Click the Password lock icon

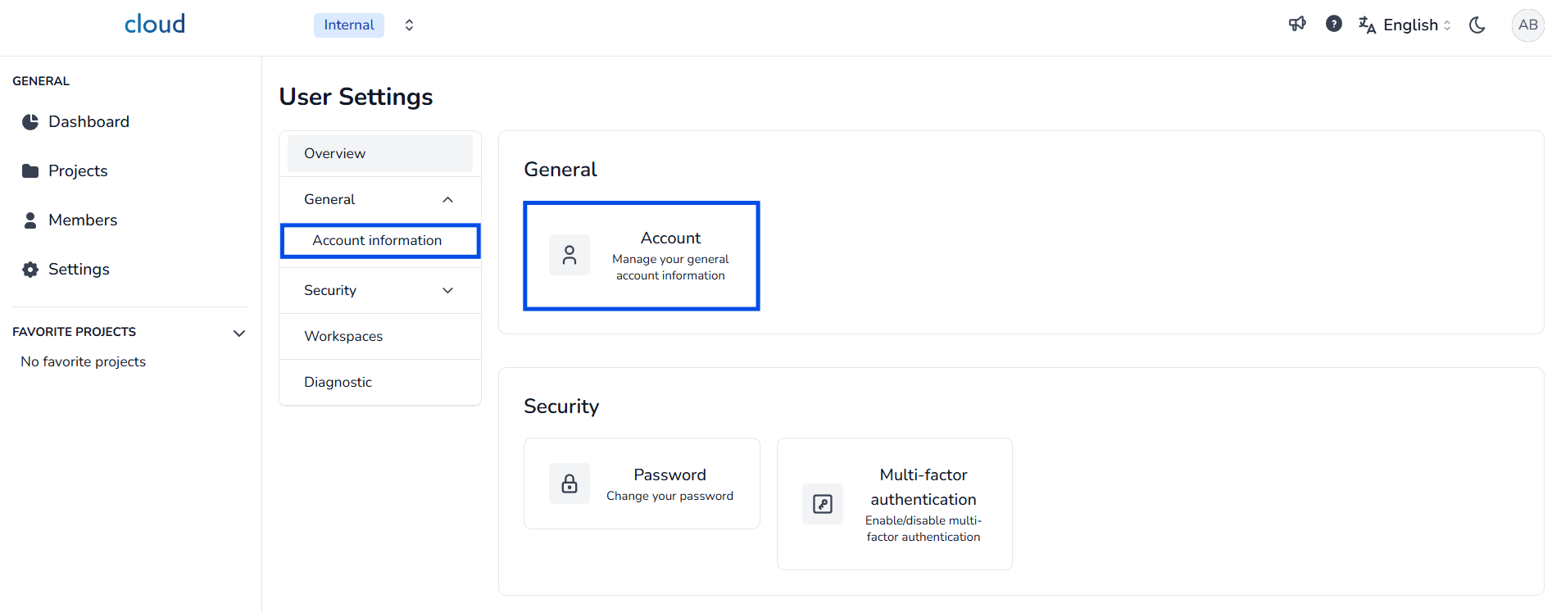(x=570, y=484)
